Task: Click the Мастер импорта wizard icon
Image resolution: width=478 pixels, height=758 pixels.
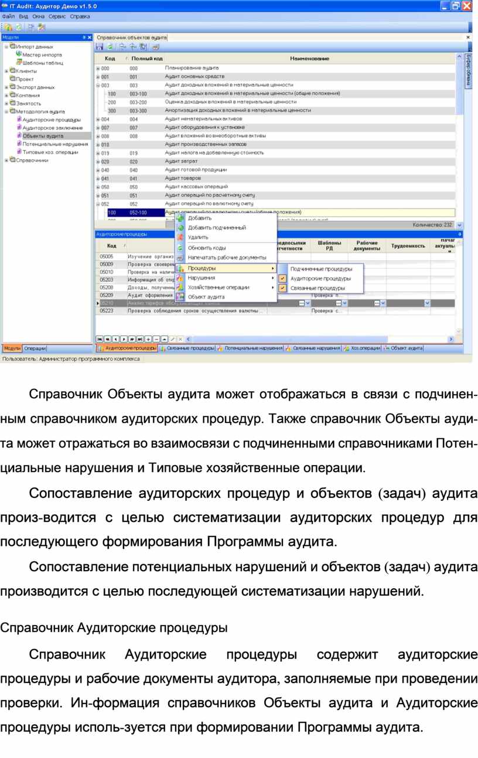Action: (19, 54)
